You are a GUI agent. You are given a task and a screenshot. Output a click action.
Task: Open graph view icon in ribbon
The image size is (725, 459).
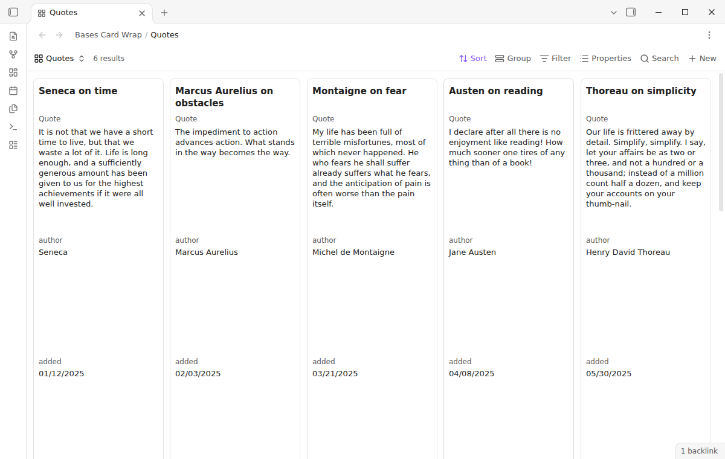(x=13, y=54)
